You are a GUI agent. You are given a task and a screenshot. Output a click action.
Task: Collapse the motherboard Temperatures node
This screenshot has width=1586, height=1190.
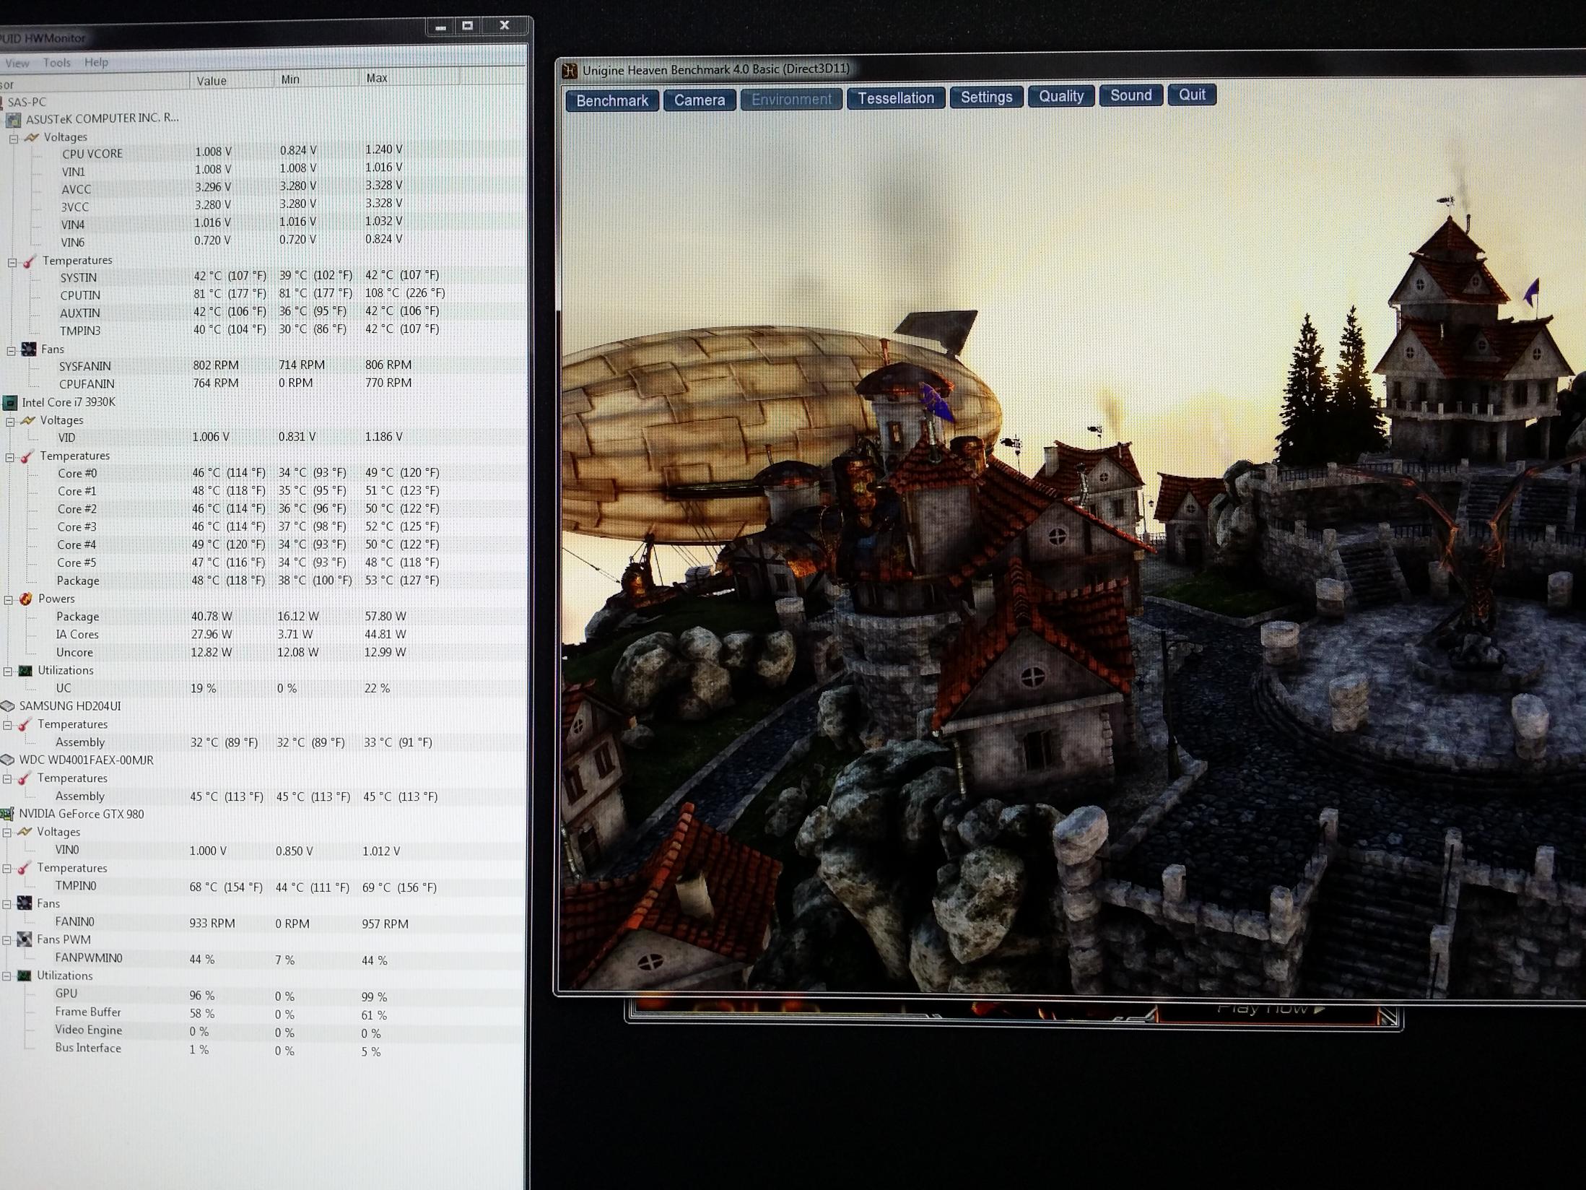(x=12, y=262)
